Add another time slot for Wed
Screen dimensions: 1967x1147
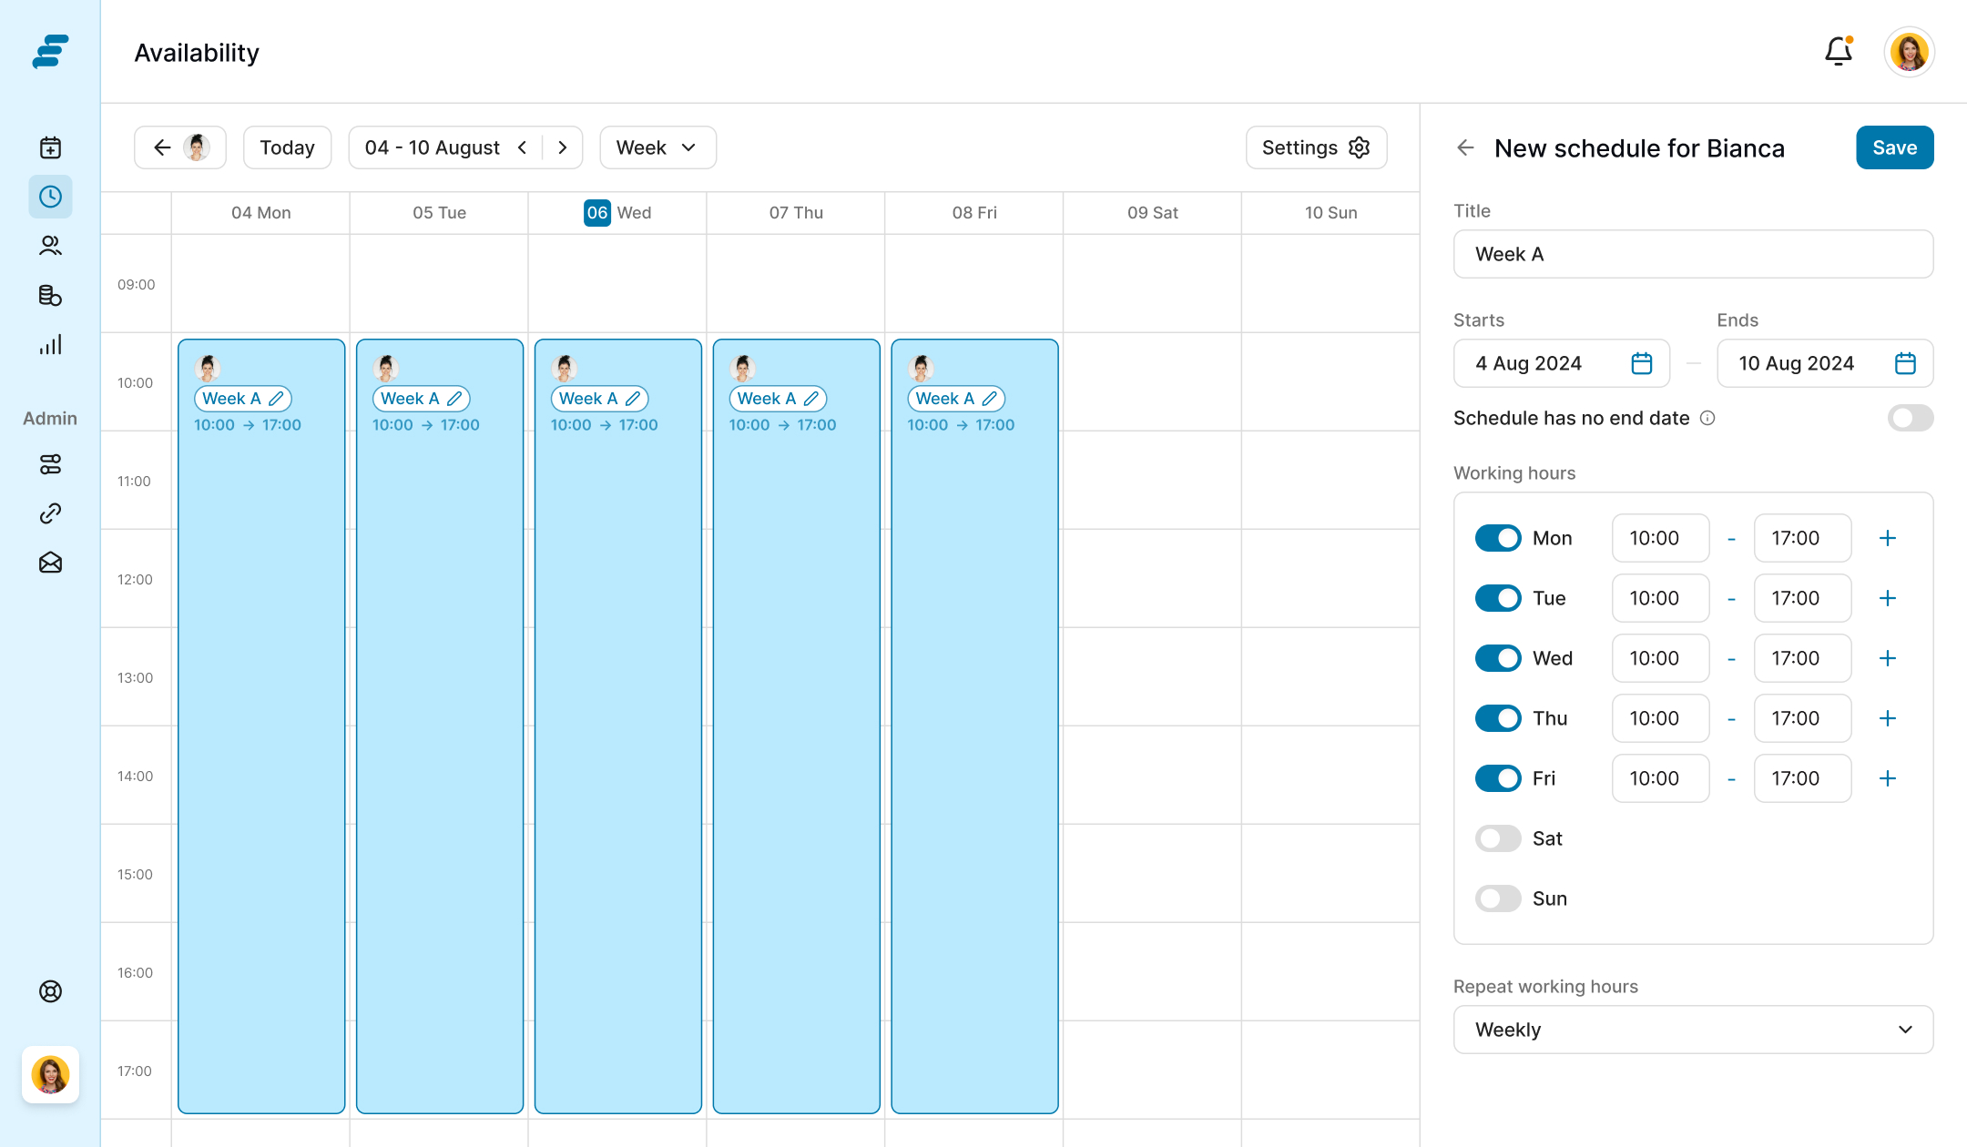point(1888,658)
